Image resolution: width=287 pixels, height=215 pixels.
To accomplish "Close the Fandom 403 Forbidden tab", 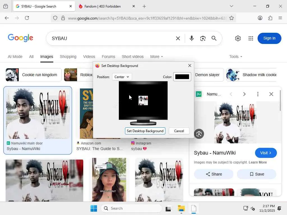I will [134, 6].
